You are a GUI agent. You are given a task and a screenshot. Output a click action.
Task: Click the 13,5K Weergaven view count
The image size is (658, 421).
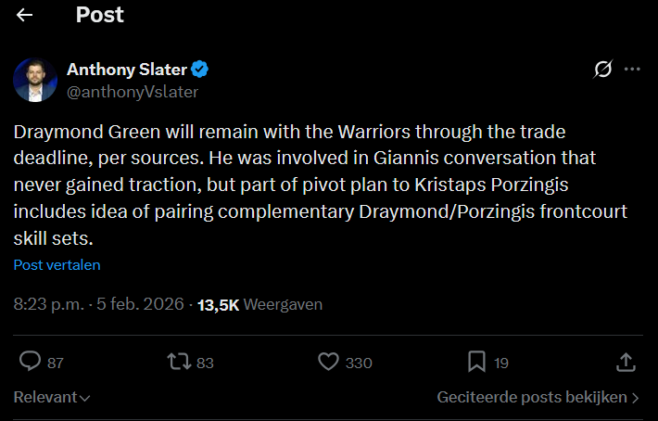click(x=259, y=304)
